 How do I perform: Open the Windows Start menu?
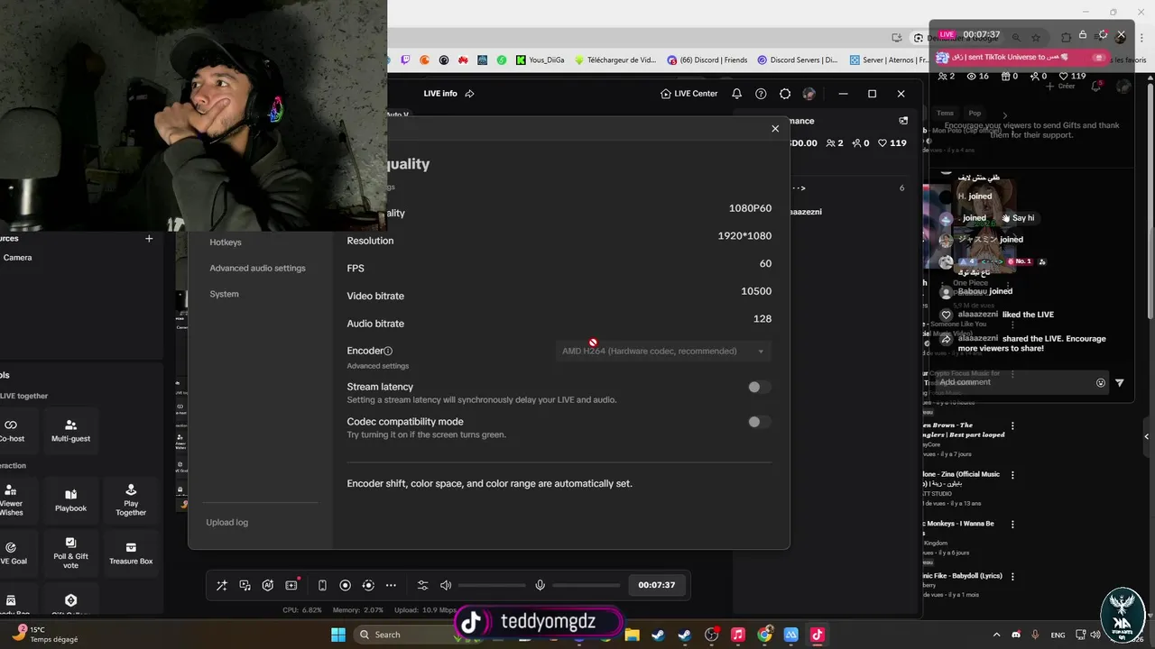[338, 635]
